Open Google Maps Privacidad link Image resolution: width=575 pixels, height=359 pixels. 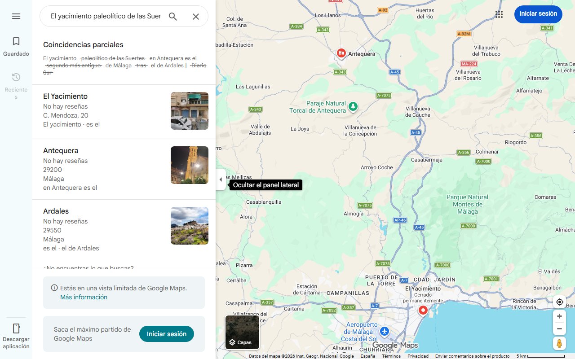pyautogui.click(x=418, y=355)
